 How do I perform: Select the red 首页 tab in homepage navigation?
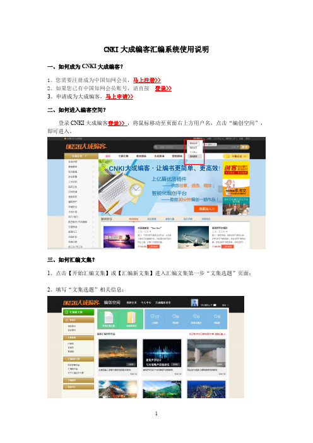[x=108, y=156]
